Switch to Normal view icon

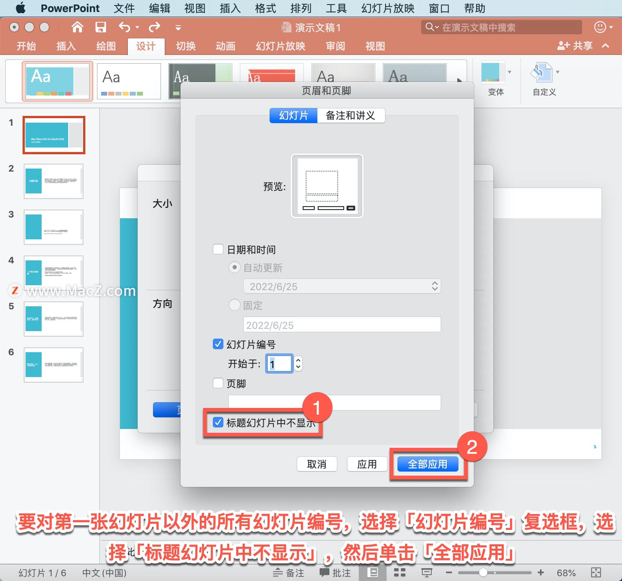pos(373,573)
